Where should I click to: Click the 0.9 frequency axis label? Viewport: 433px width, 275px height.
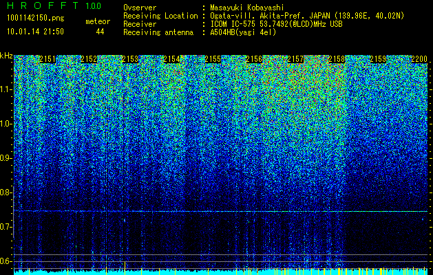pos(6,158)
